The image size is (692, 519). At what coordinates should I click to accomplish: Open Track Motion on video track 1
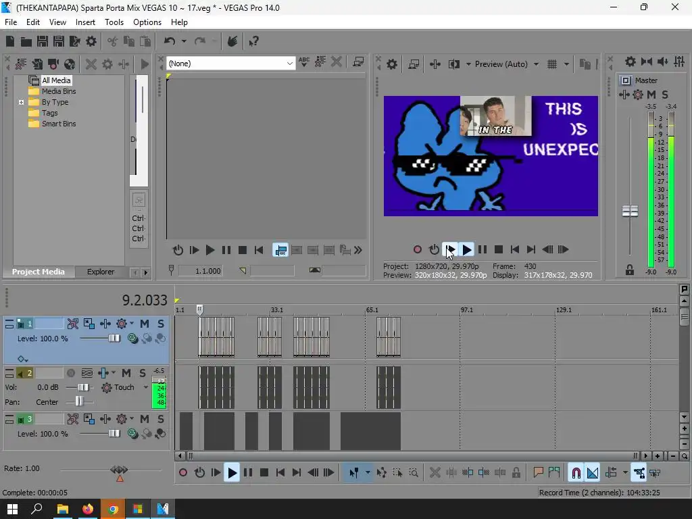point(89,324)
